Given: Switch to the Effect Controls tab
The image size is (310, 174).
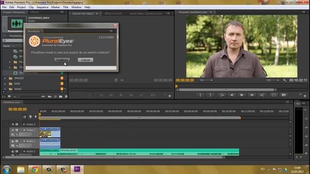Looking at the screenshot, I should (113, 14).
